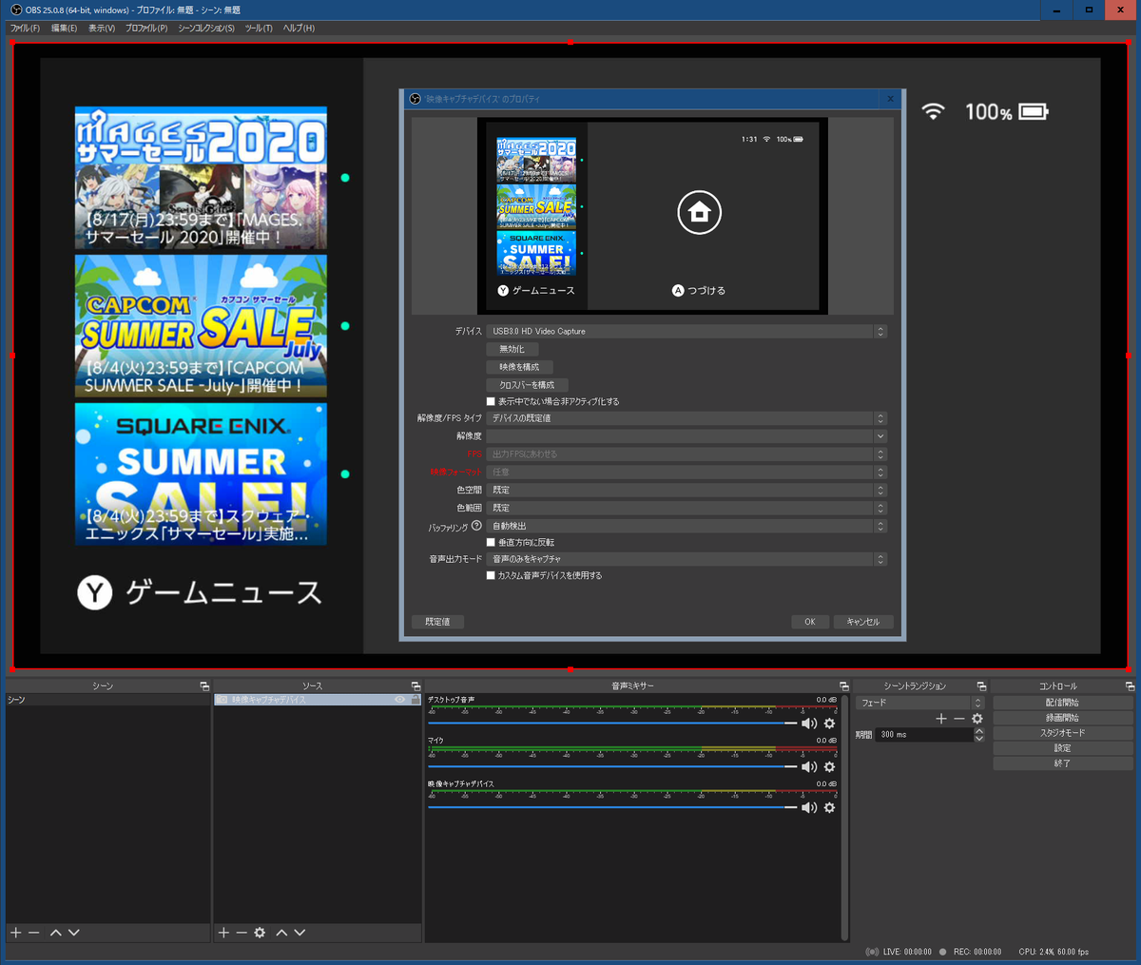
Task: Add a new source with plus icon
Action: pyautogui.click(x=223, y=933)
